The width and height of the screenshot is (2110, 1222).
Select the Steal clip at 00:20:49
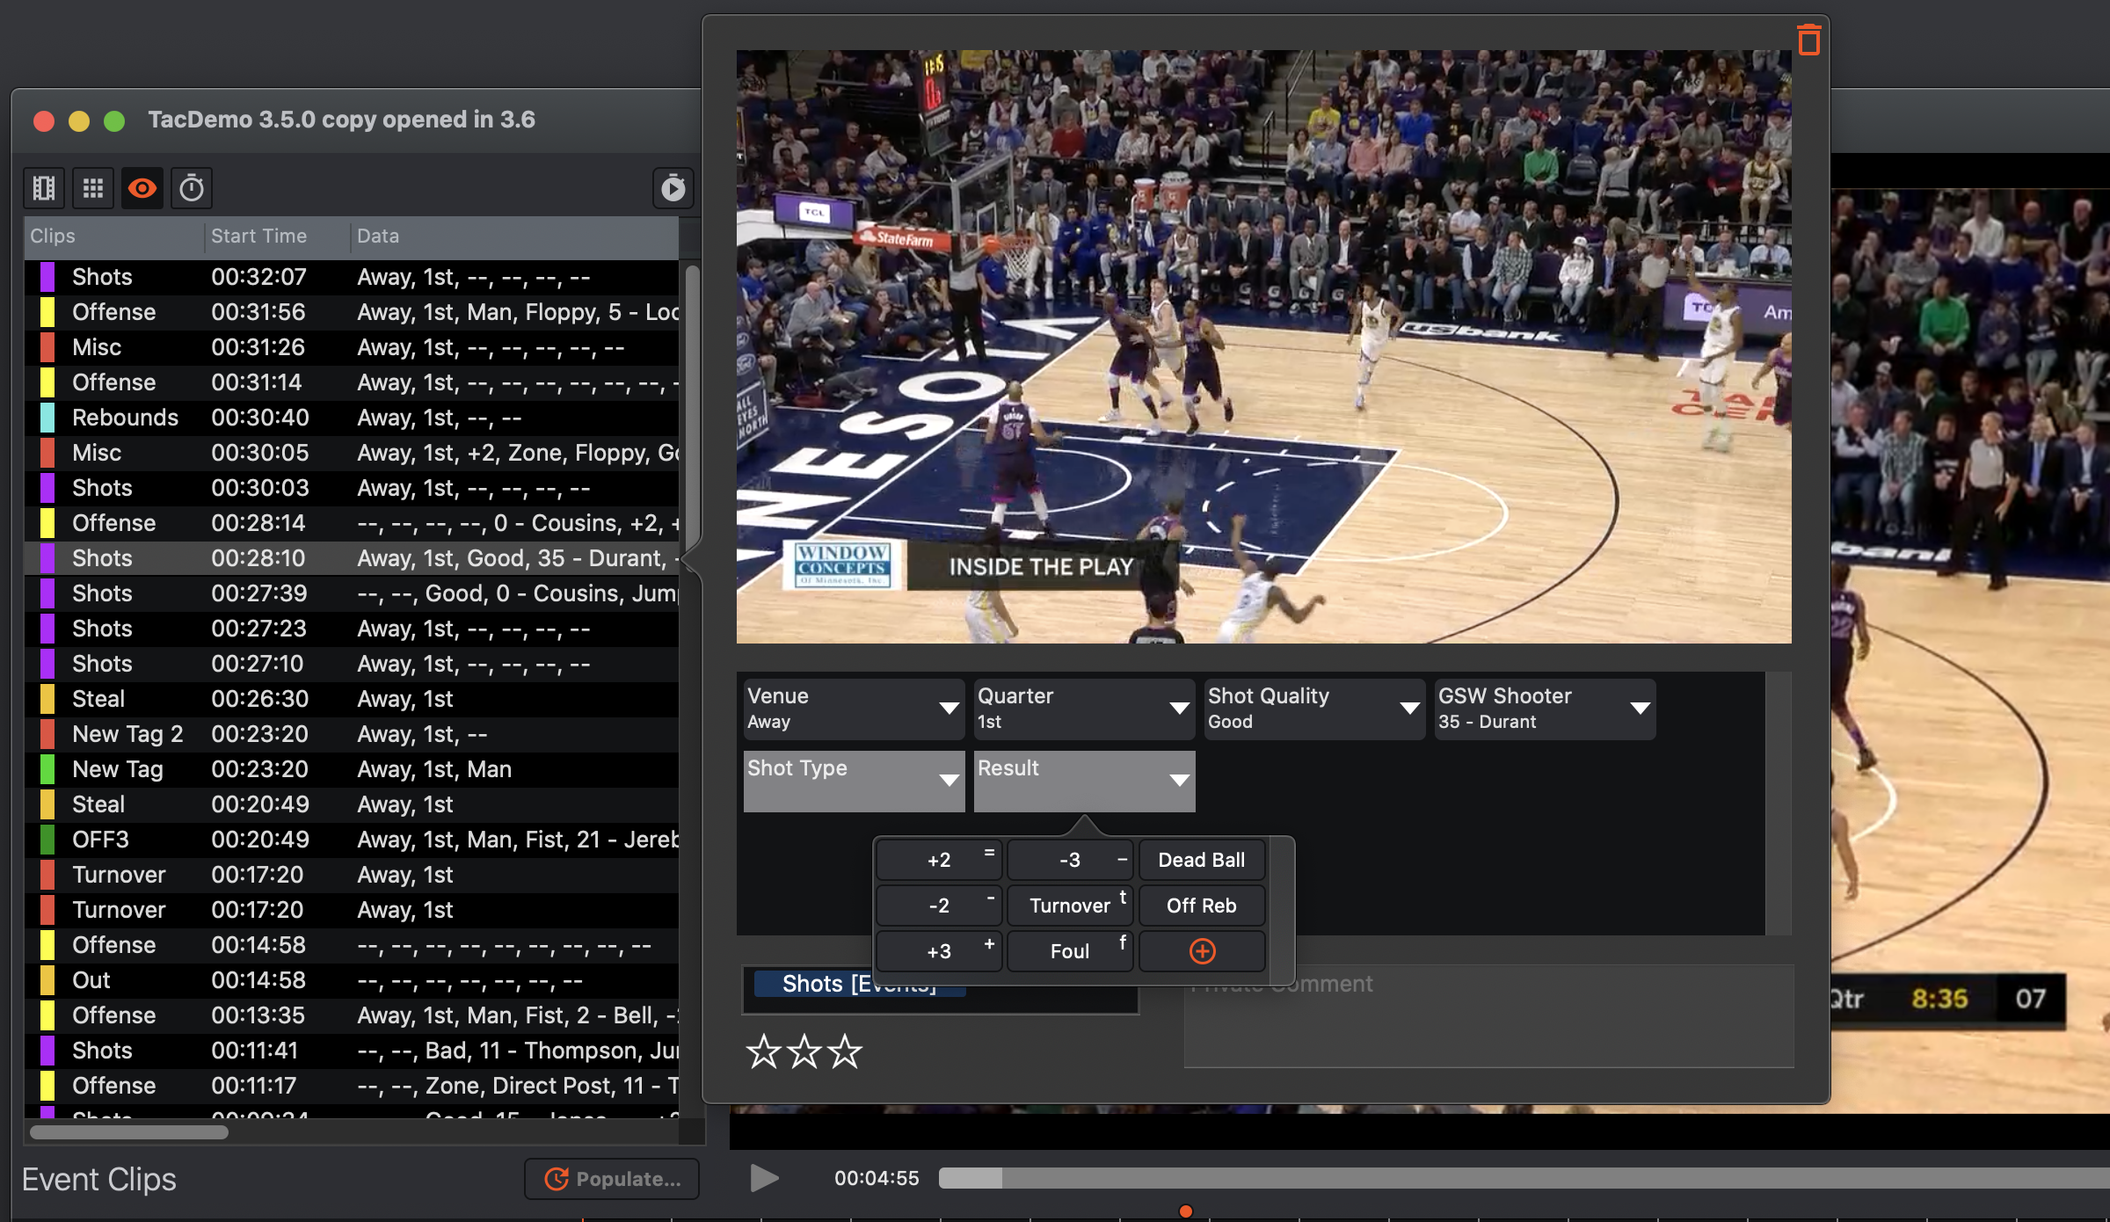coord(352,804)
